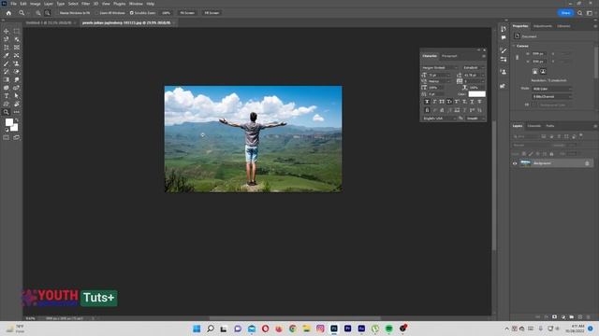Open the Filter menu
Image resolution: width=599 pixels, height=336 pixels.
tap(85, 4)
